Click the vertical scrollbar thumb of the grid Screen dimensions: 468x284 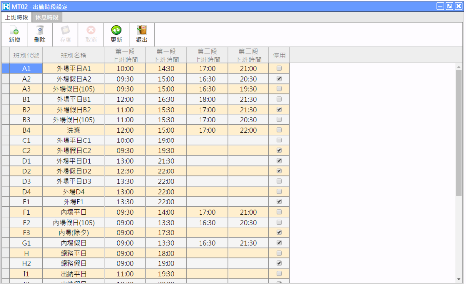click(x=459, y=133)
